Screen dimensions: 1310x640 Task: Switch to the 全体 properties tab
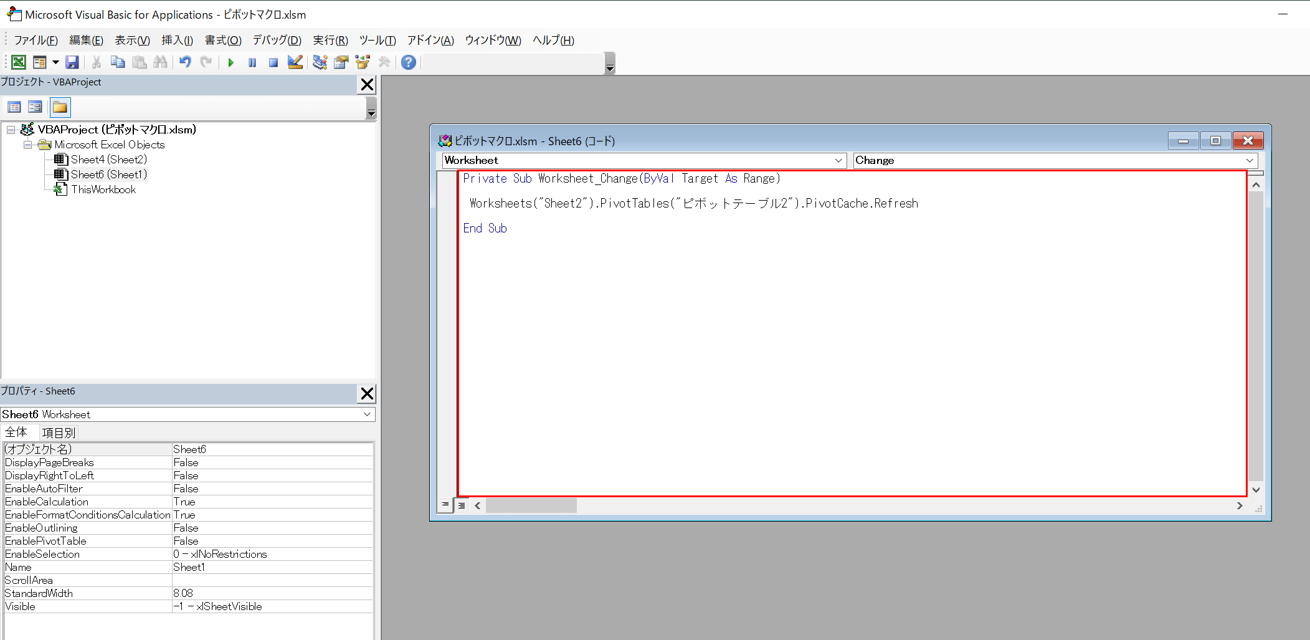tap(16, 432)
